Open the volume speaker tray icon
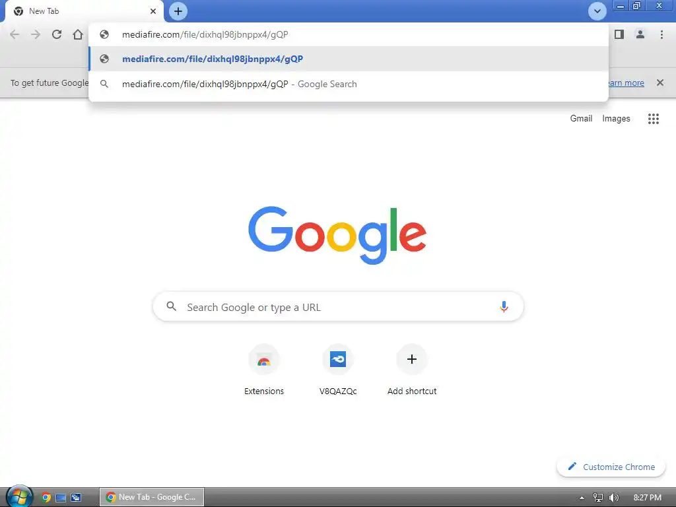The height and width of the screenshot is (507, 676). coord(614,498)
